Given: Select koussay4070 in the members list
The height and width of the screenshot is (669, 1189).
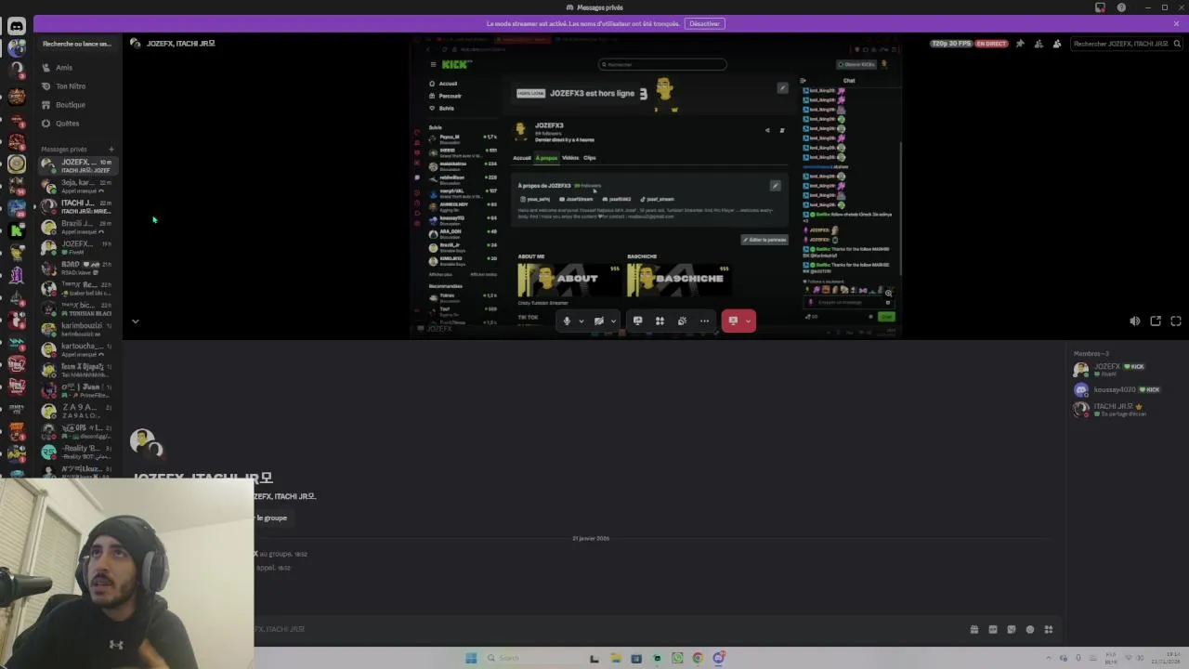Looking at the screenshot, I should coord(1128,389).
